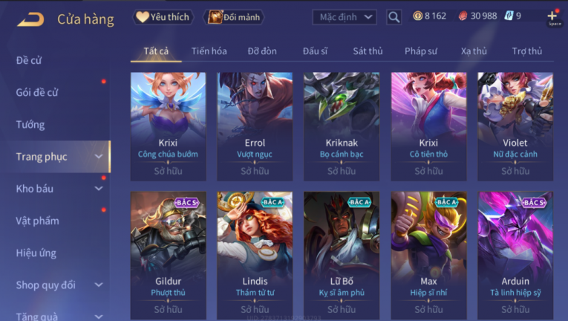Select Lindis Thám tử tư skin card
This screenshot has width=568, height=321.
coord(255,256)
